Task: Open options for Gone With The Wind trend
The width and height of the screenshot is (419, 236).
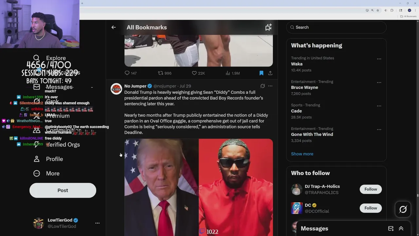Action: click(379, 129)
